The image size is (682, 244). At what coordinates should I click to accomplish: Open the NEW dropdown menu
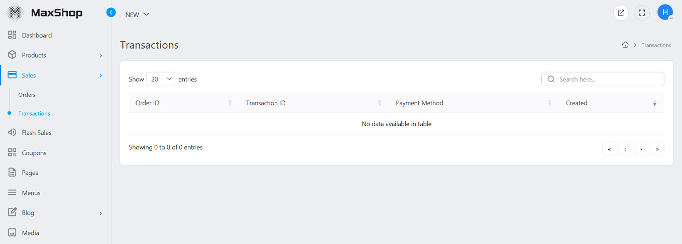(138, 15)
